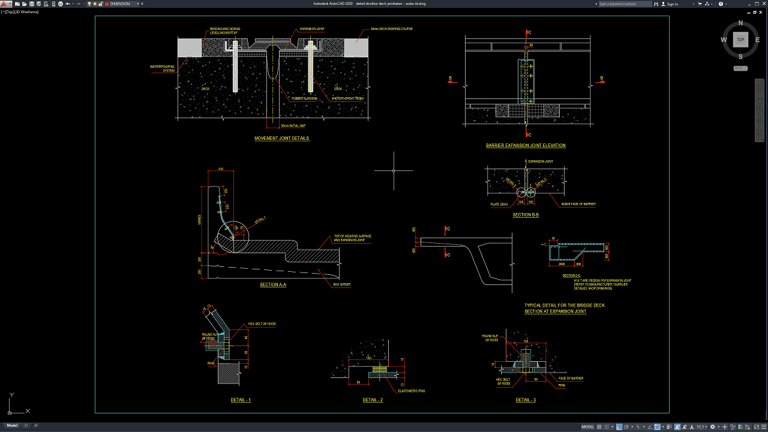The height and width of the screenshot is (432, 768).
Task: Click the Save disk icon
Action: (31, 4)
